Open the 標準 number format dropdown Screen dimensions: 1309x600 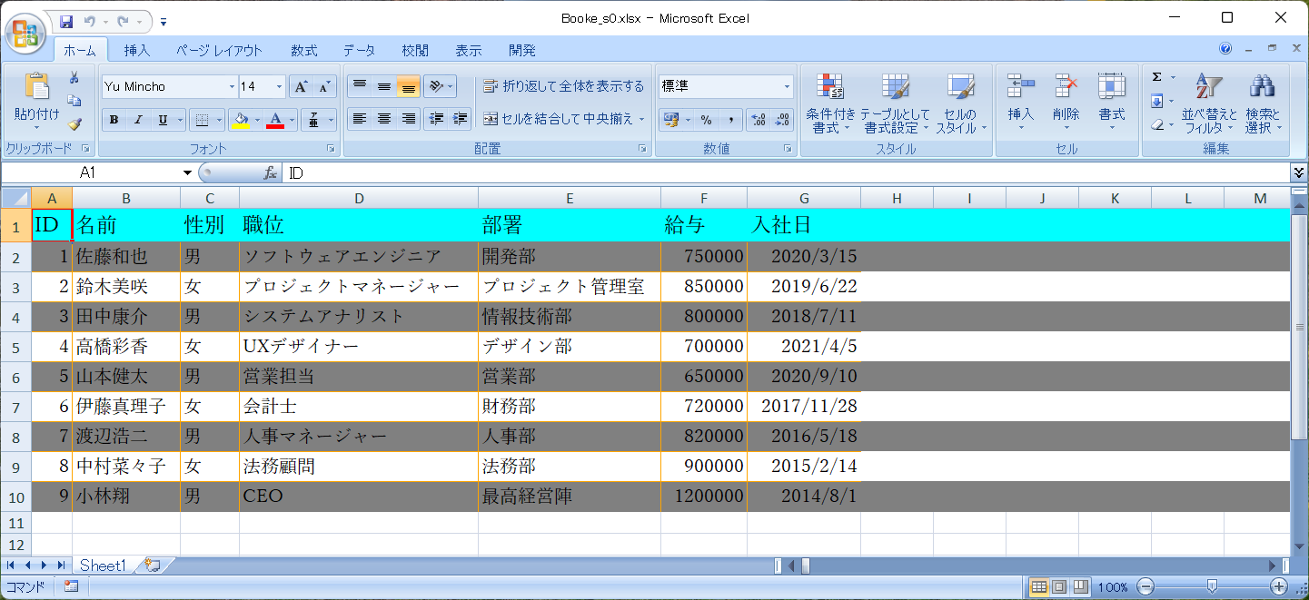(787, 87)
